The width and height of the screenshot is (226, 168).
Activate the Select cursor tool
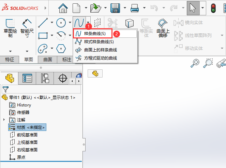(193, 8)
